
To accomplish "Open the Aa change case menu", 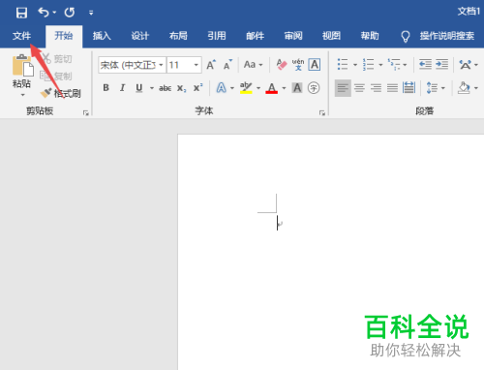I will point(253,65).
